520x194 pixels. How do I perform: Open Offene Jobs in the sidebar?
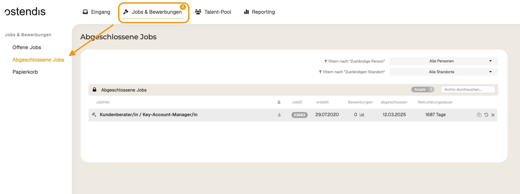tap(27, 47)
